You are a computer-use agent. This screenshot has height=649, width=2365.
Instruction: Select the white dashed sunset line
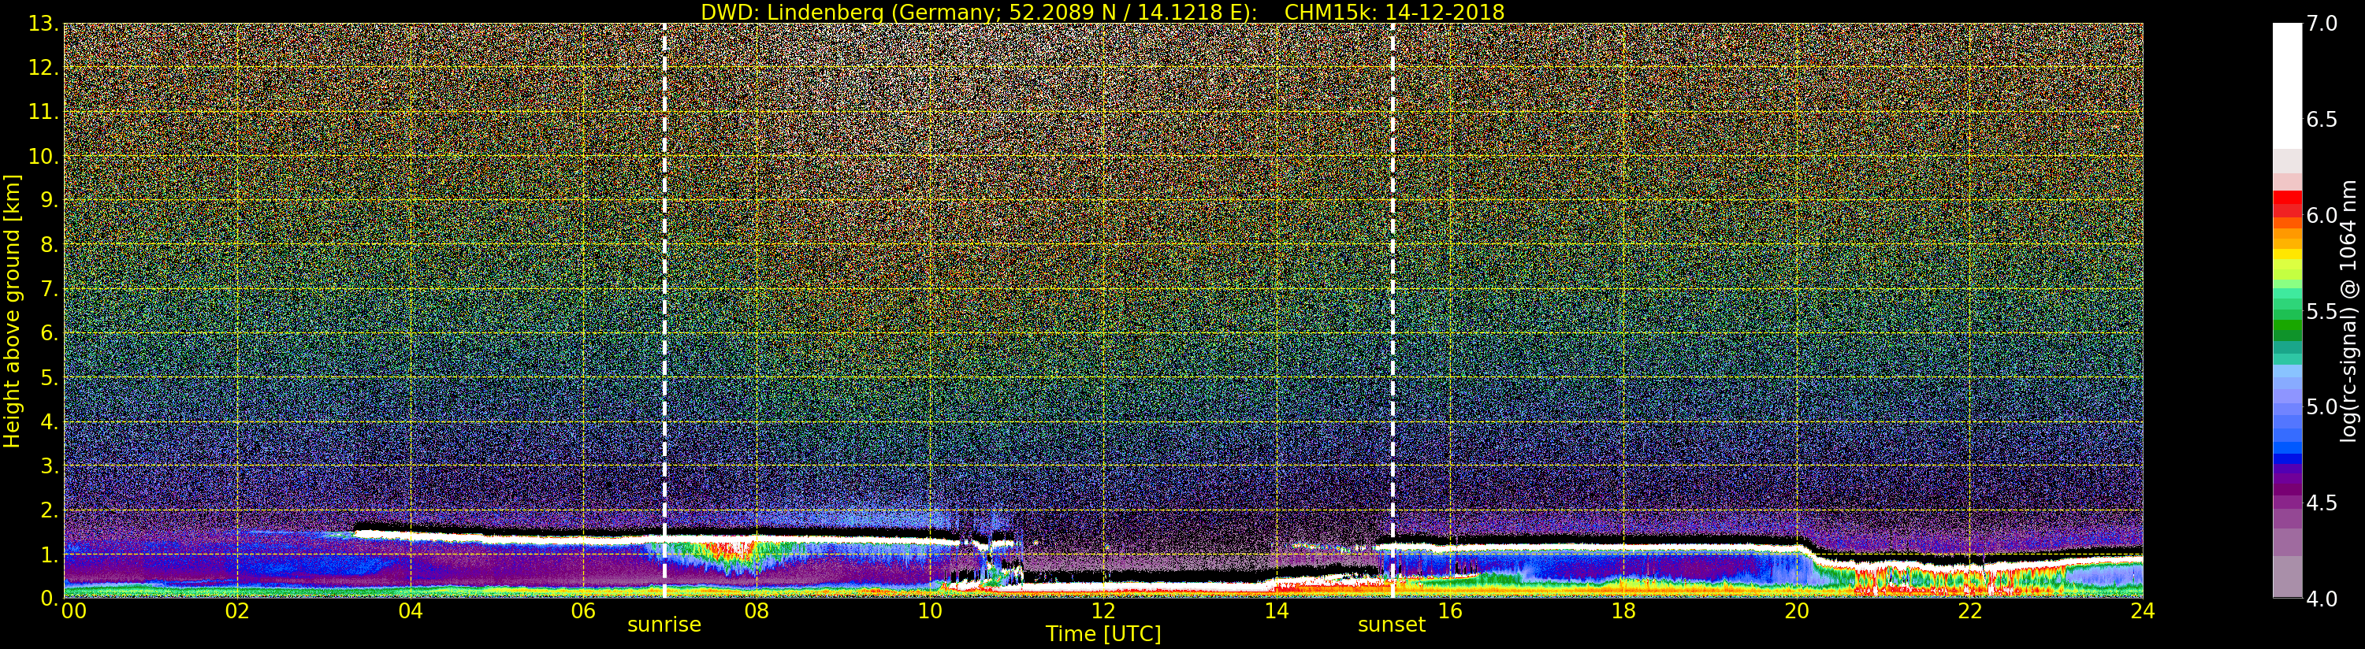tap(1393, 311)
